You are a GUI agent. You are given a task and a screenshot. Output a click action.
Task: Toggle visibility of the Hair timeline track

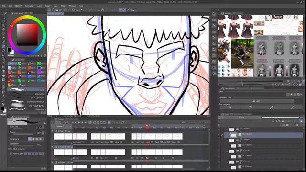52,131
